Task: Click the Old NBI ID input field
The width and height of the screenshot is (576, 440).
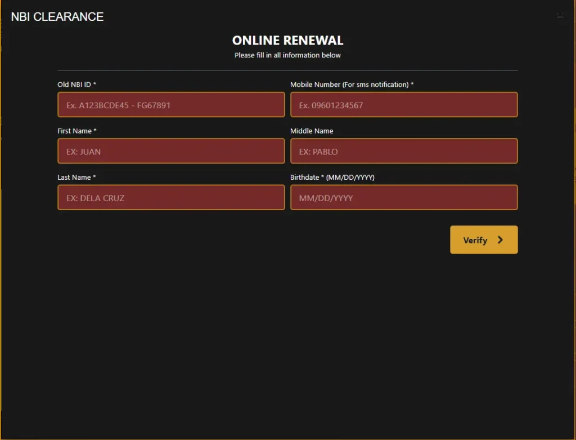Action: pyautogui.click(x=171, y=105)
